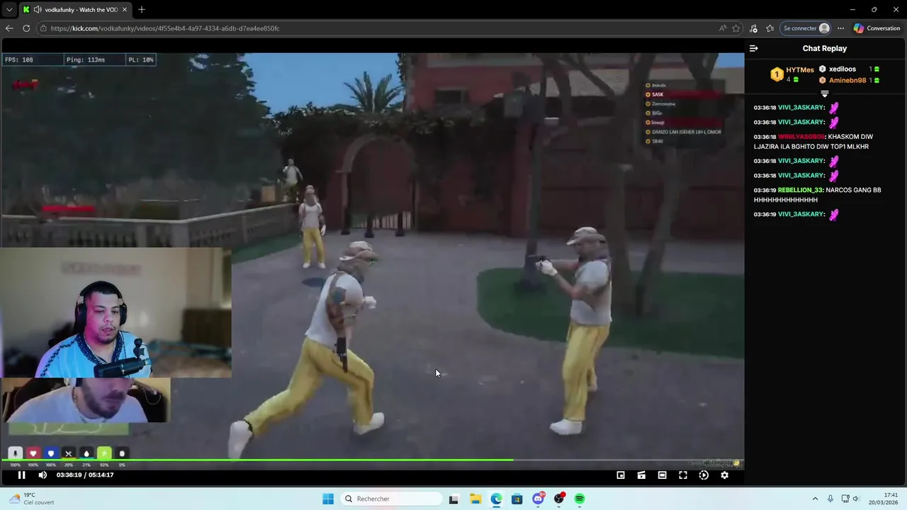The width and height of the screenshot is (907, 510).
Task: Open xediloos in leaderboard
Action: (x=843, y=69)
